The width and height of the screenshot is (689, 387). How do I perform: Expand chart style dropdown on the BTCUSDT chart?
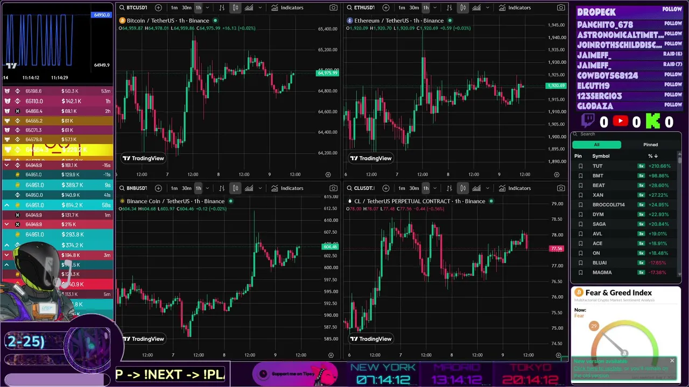[x=261, y=8]
